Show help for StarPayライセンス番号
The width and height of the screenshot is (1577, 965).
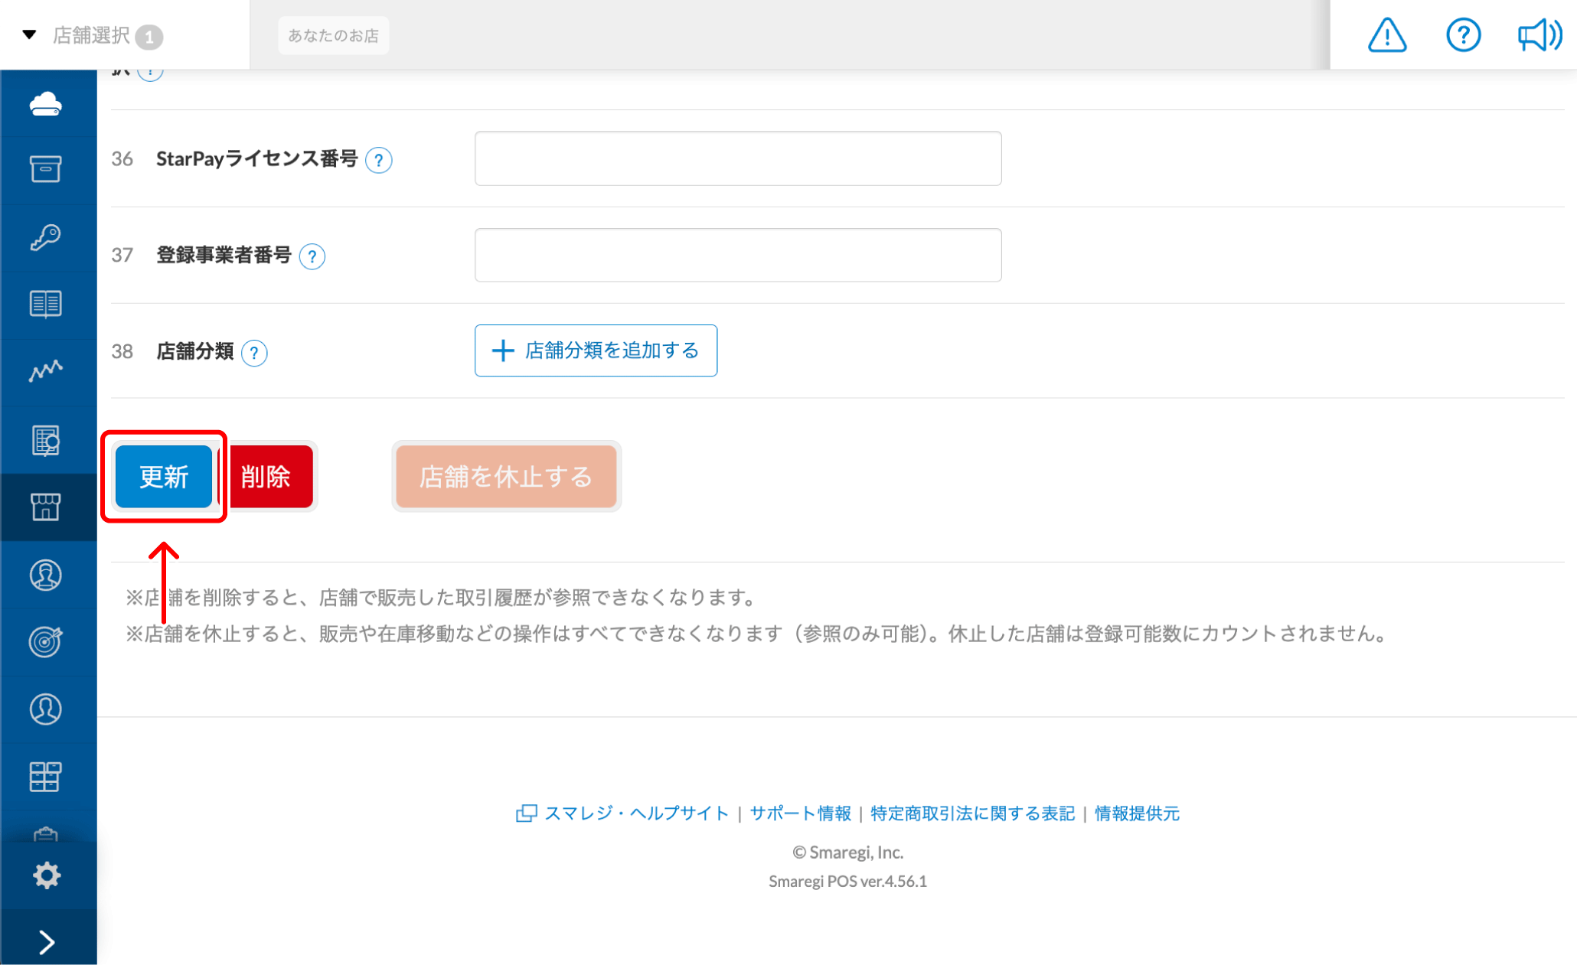[379, 160]
